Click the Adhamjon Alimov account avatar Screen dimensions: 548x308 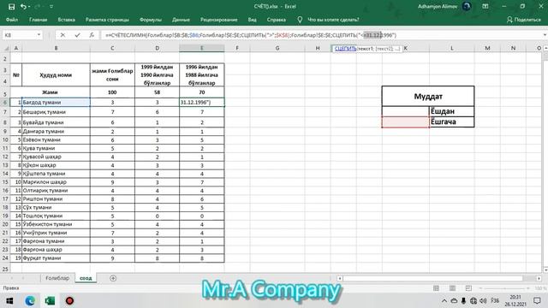point(467,6)
